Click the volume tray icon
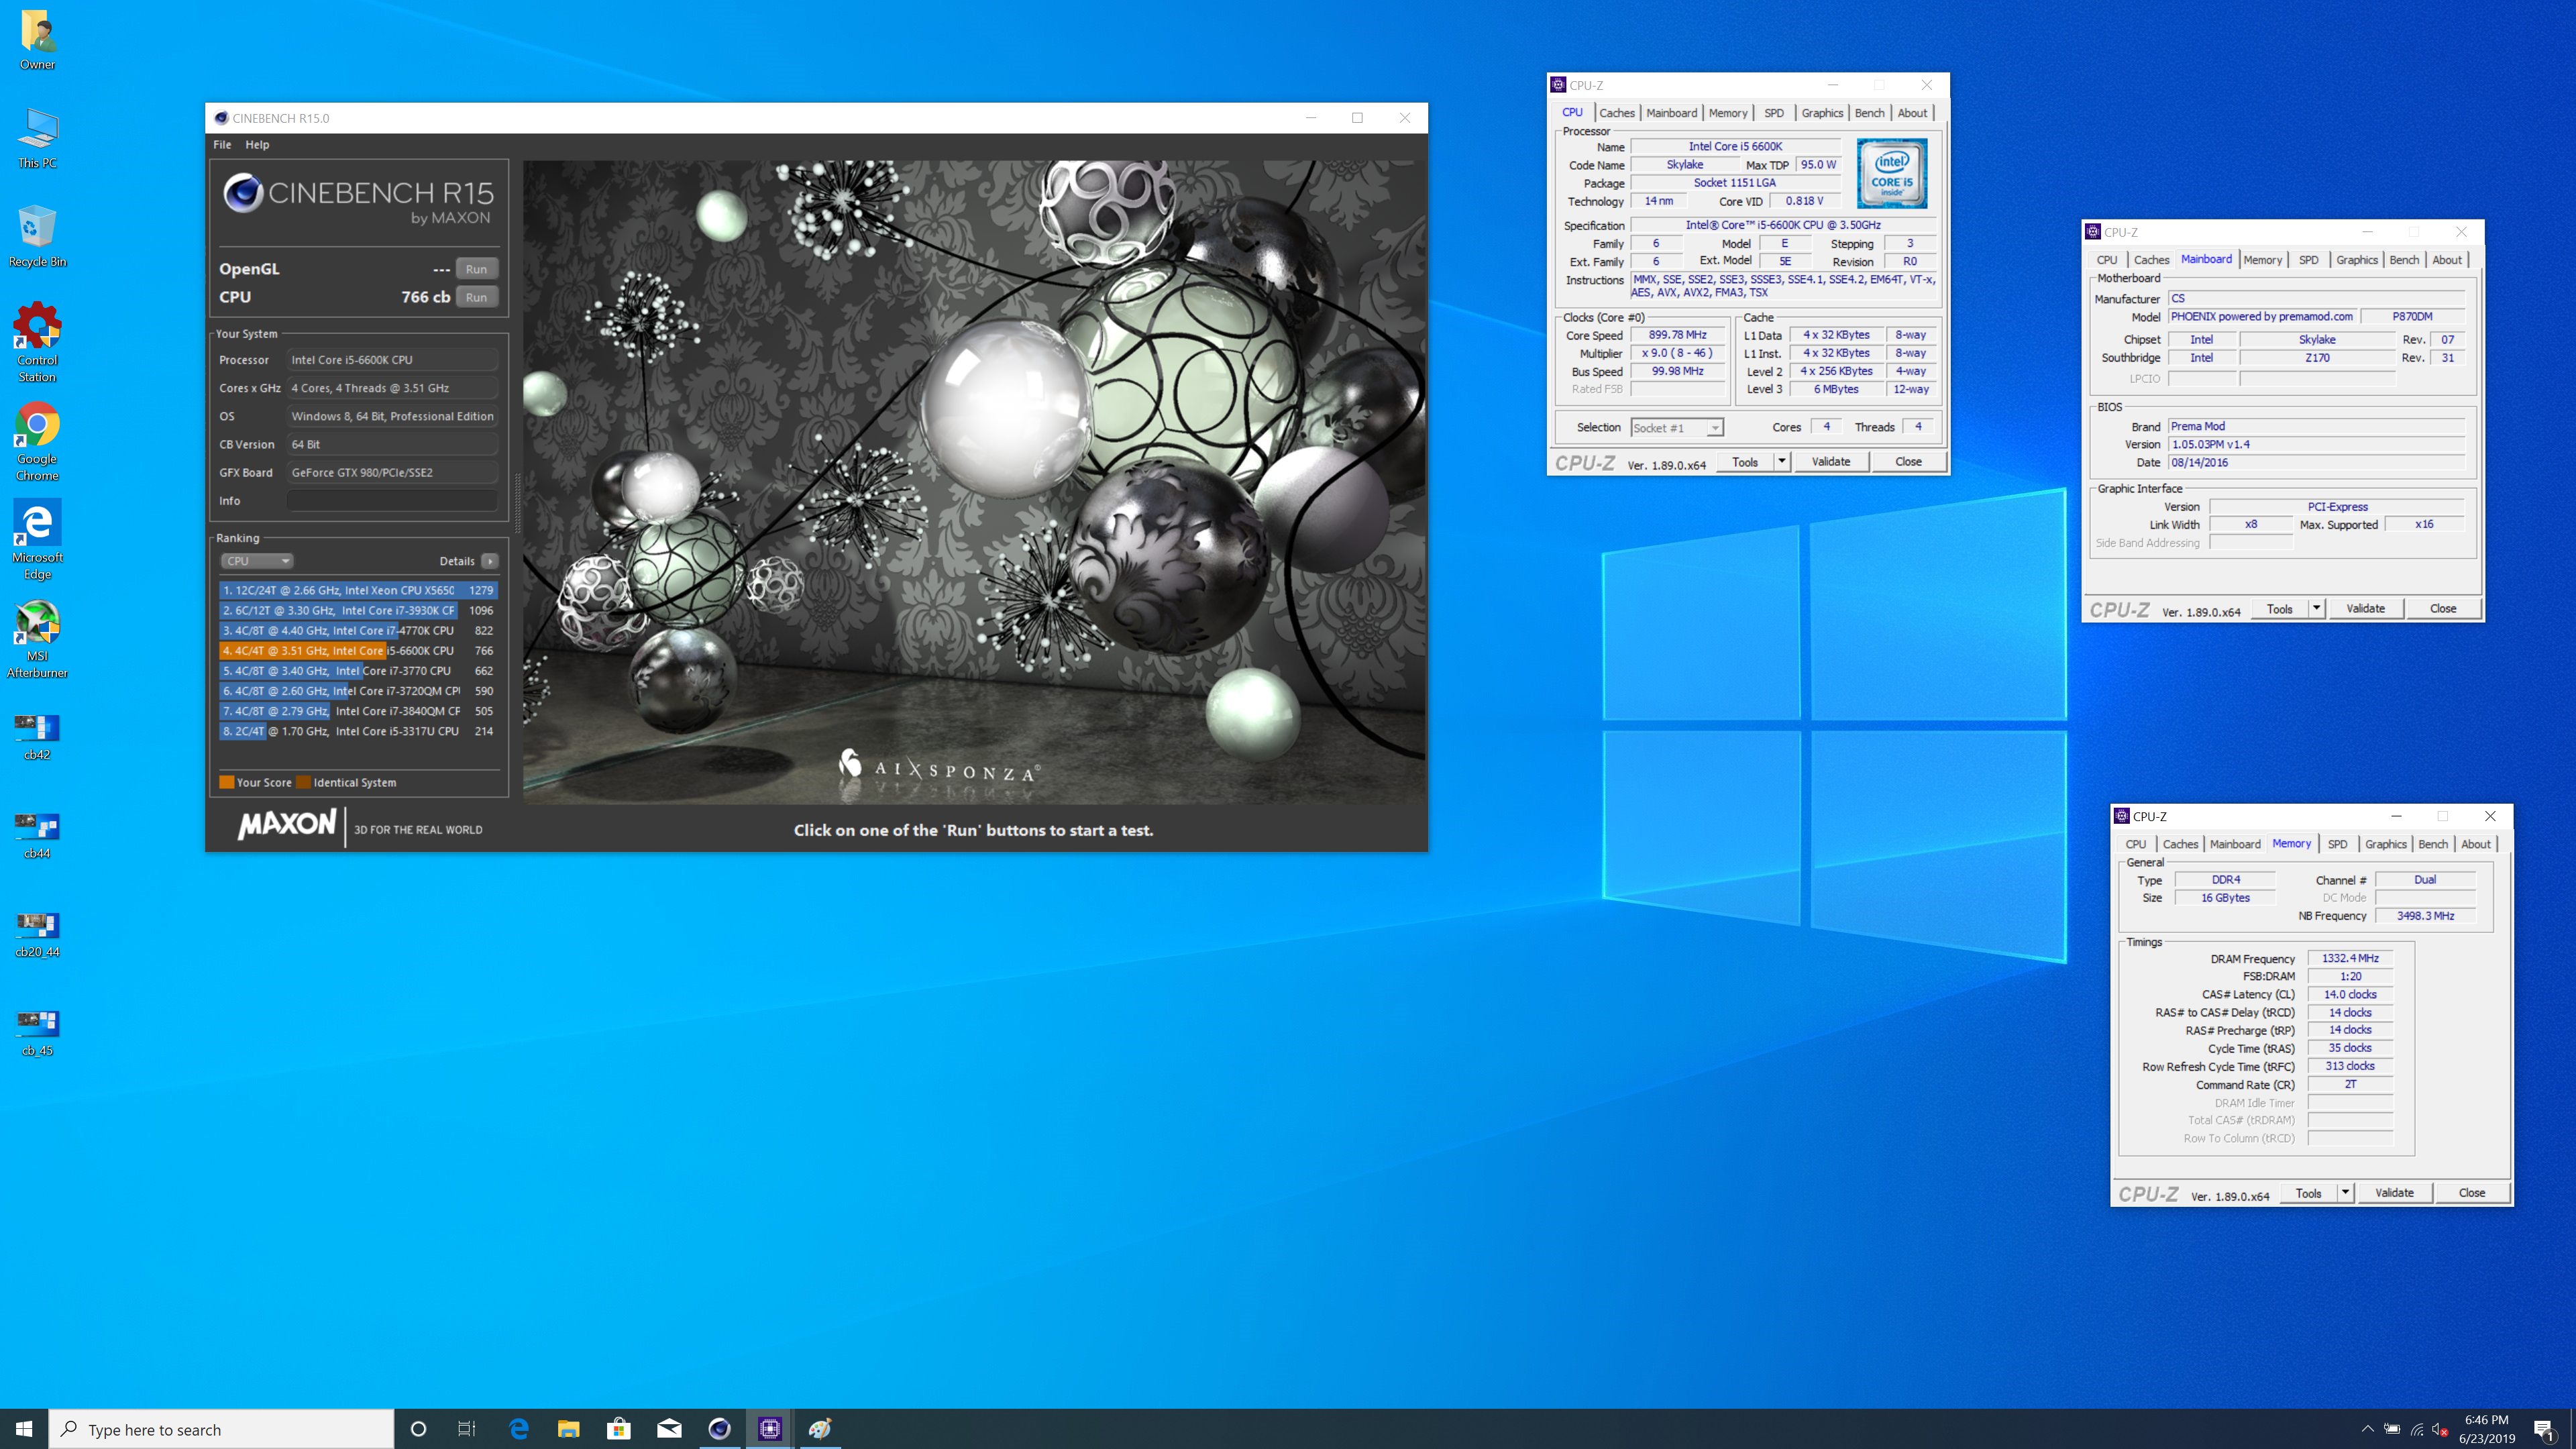The width and height of the screenshot is (2576, 1449). click(x=2440, y=1429)
